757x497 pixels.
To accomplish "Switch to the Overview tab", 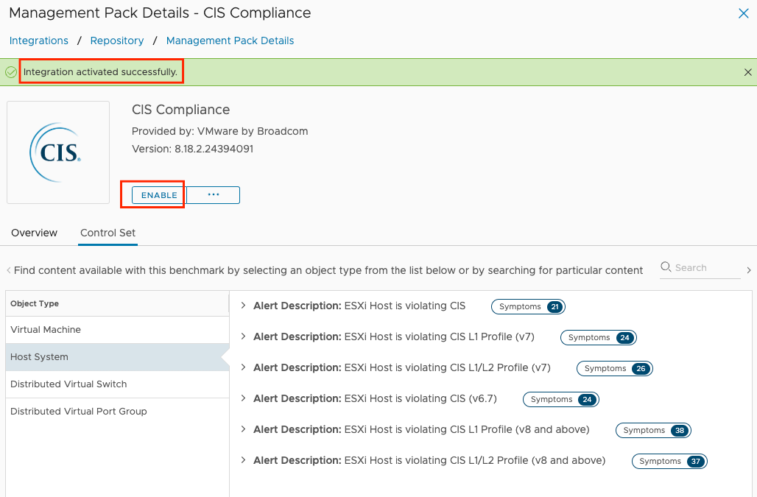I will coord(35,233).
